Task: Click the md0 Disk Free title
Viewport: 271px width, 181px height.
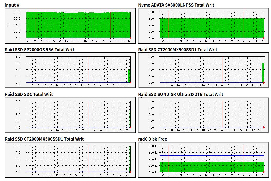Action: point(153,139)
